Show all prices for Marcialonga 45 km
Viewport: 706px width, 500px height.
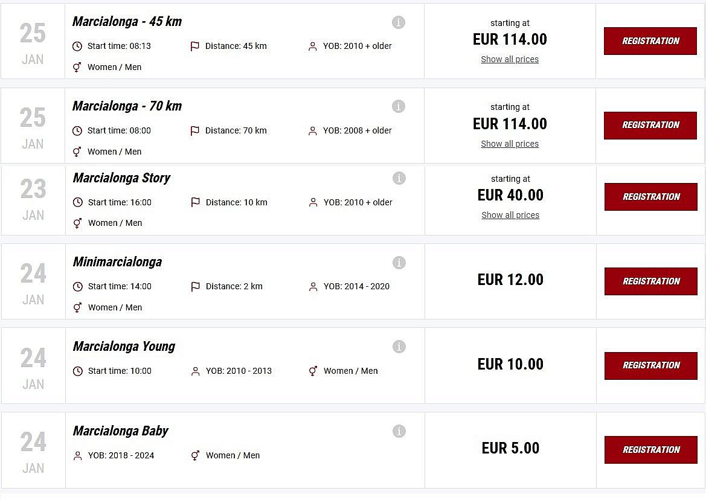(x=510, y=59)
